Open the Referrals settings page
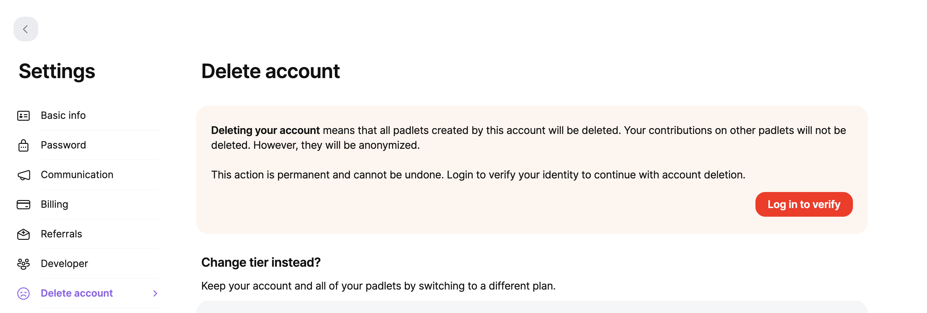The width and height of the screenshot is (927, 313). (61, 234)
